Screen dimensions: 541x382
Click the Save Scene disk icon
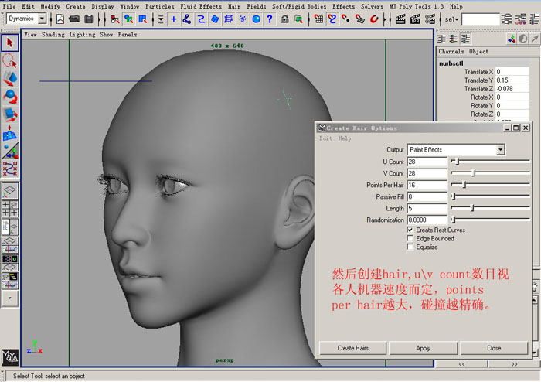coord(89,19)
